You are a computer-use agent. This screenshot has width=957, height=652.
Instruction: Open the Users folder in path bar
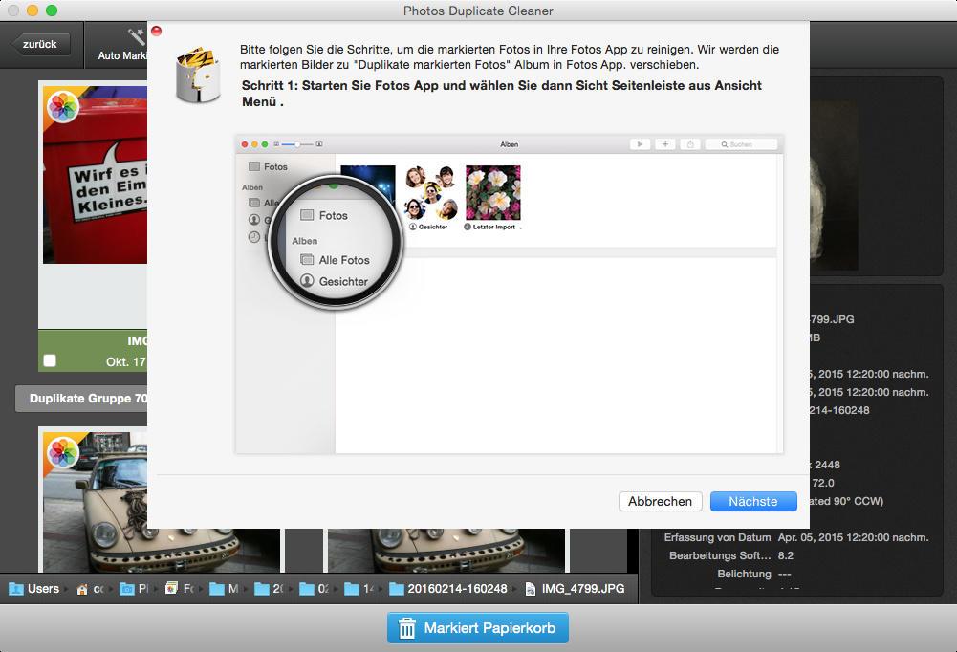(34, 589)
